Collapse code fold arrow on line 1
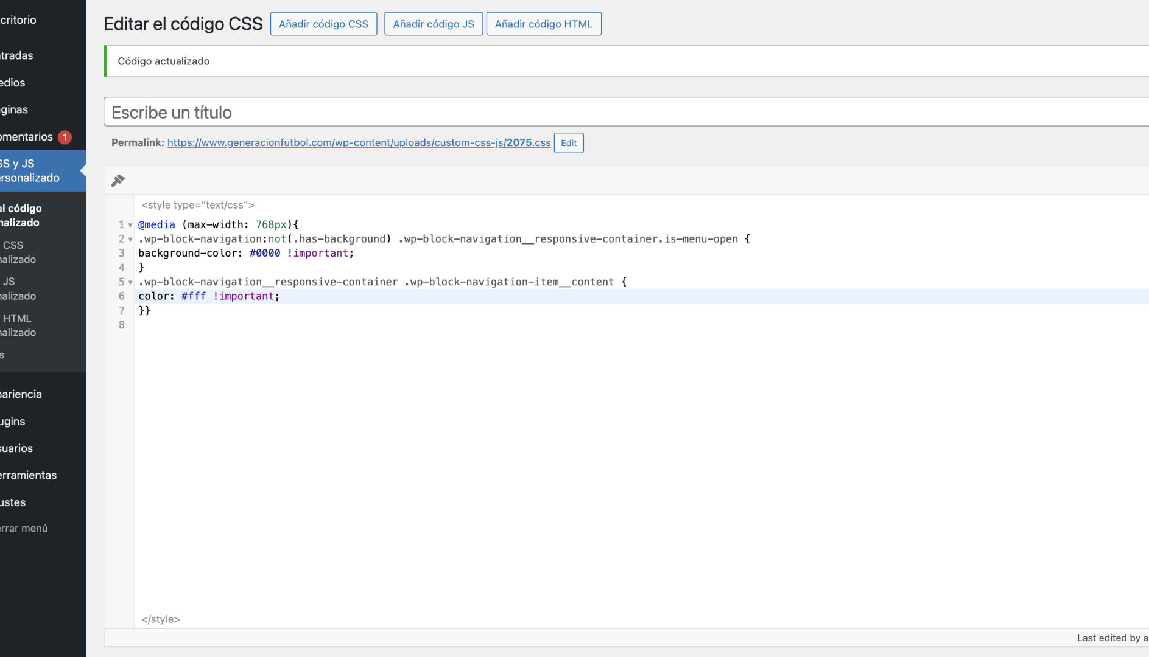The height and width of the screenshot is (657, 1149). [130, 225]
